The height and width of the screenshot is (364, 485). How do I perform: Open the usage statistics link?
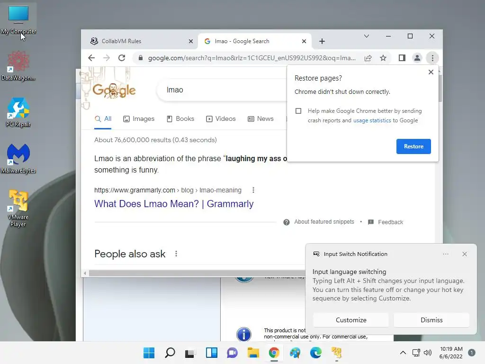(x=372, y=120)
